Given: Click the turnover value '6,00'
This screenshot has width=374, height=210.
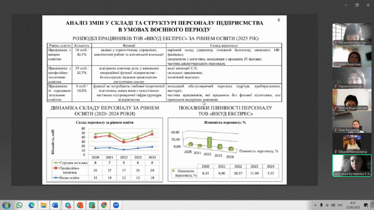Looking at the screenshot, I should coord(222,173).
